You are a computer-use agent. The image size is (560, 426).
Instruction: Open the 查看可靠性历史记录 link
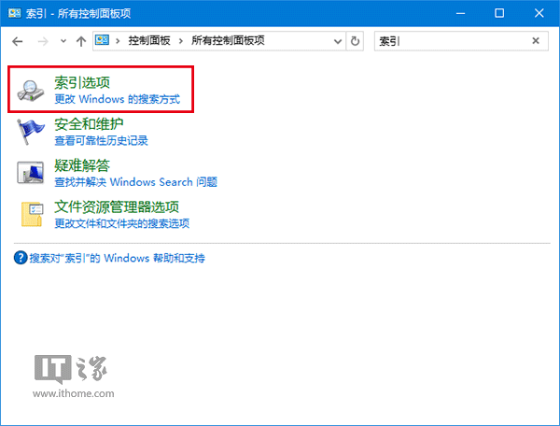(101, 140)
